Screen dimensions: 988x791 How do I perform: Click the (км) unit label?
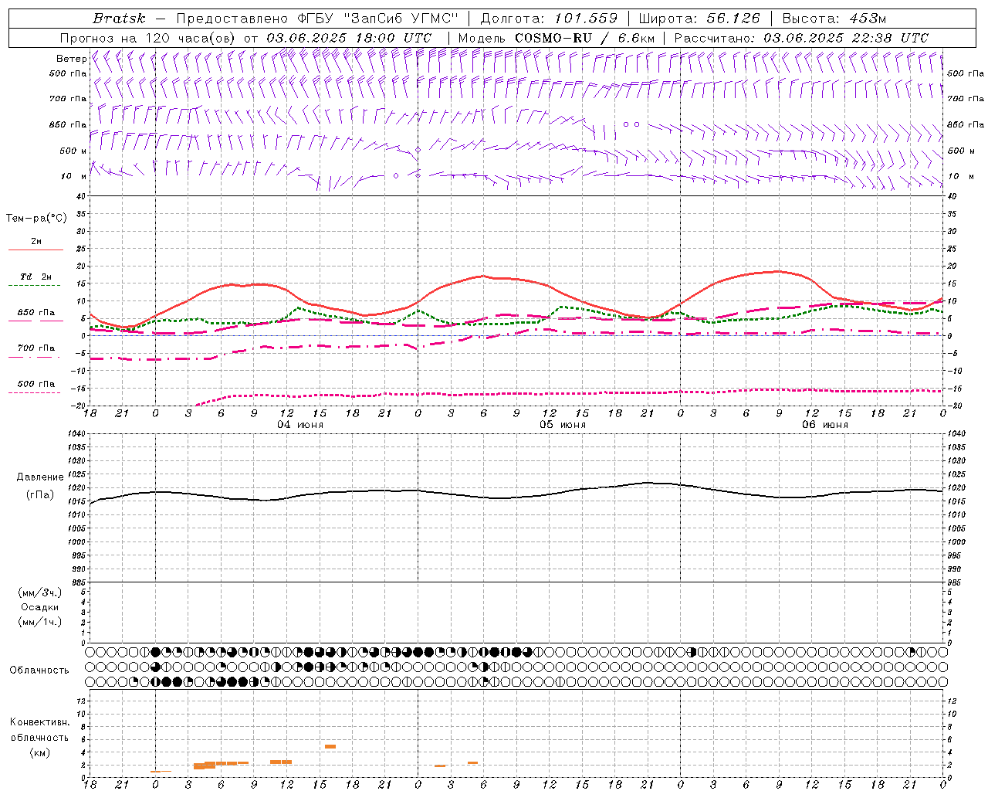40,752
